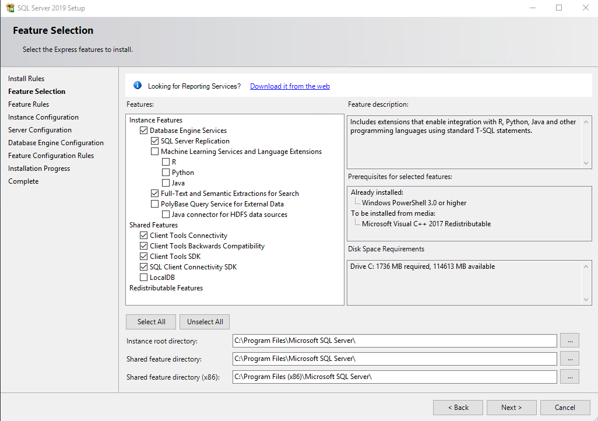
Task: Click the blue information icon beside Reporting Services
Action: coord(138,86)
